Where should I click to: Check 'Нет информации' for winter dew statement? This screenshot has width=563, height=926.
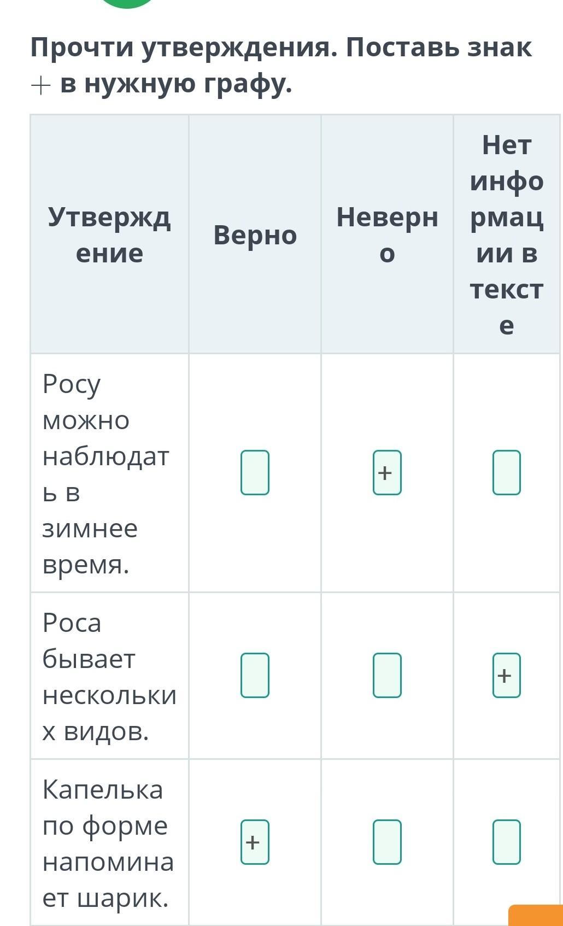pyautogui.click(x=506, y=472)
